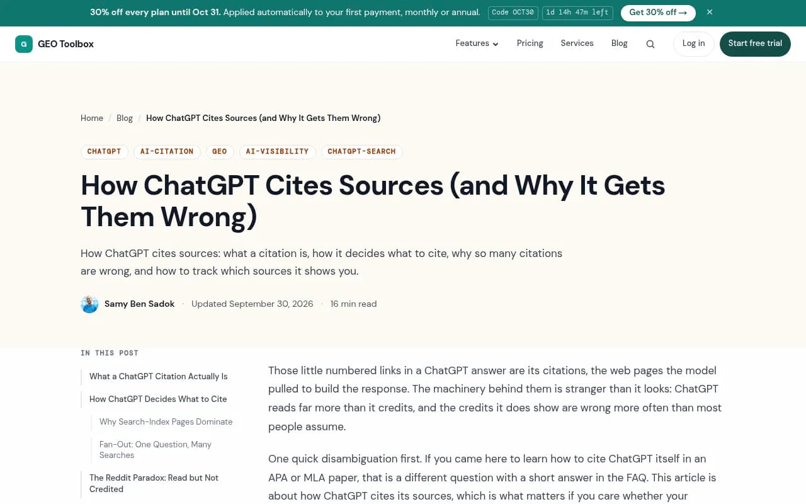Click the Log in button

[x=694, y=44]
